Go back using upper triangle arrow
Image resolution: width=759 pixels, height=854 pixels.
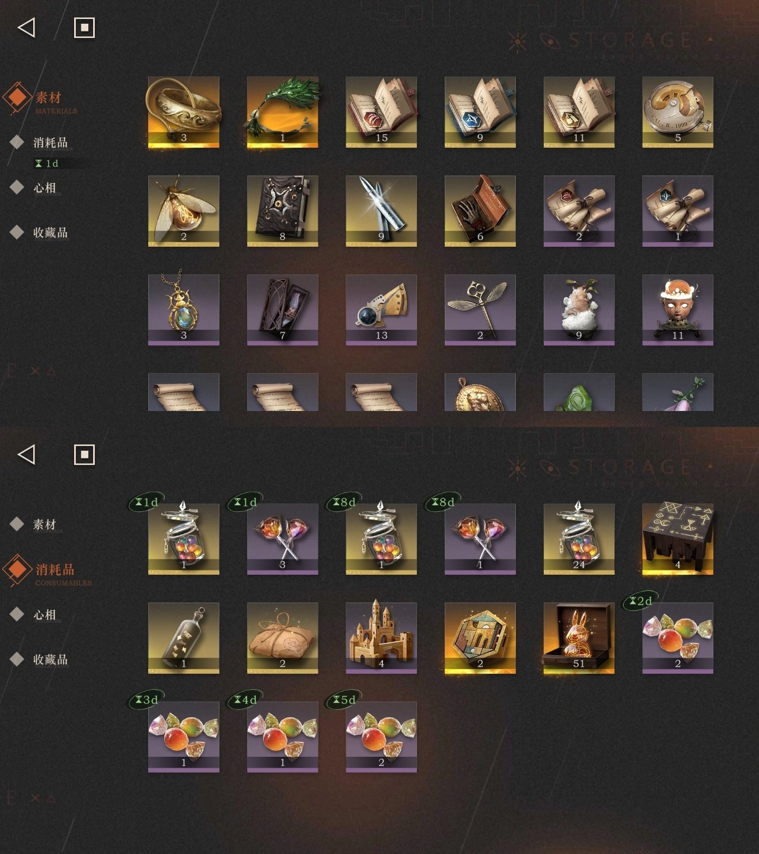[26, 27]
